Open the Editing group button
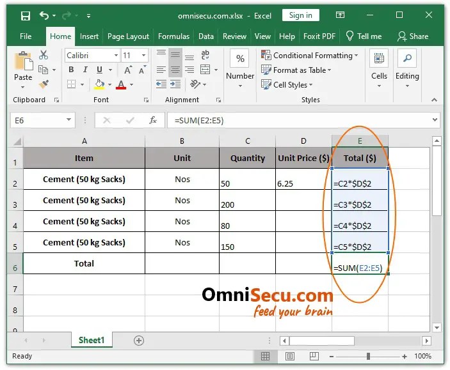 (407, 69)
